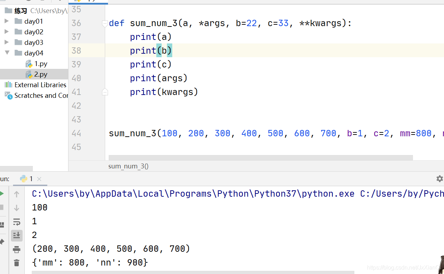
Task: Place cursor on print(a) line
Action: point(151,37)
